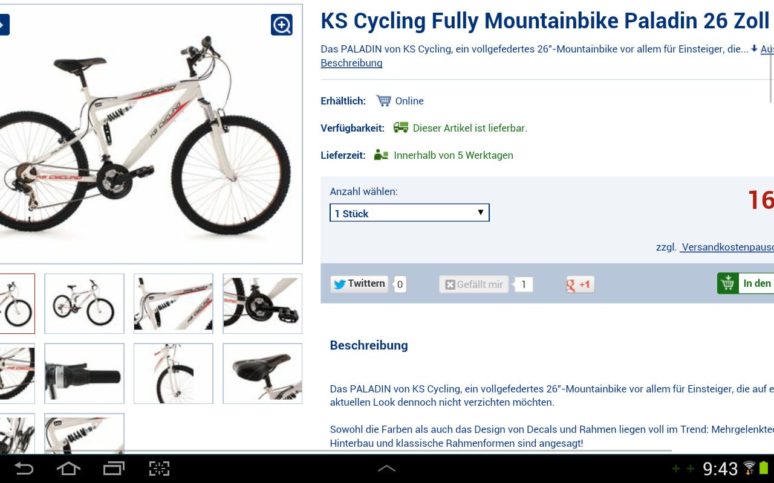Click the Gefällt mir like button
The height and width of the screenshot is (483, 774).
click(473, 284)
